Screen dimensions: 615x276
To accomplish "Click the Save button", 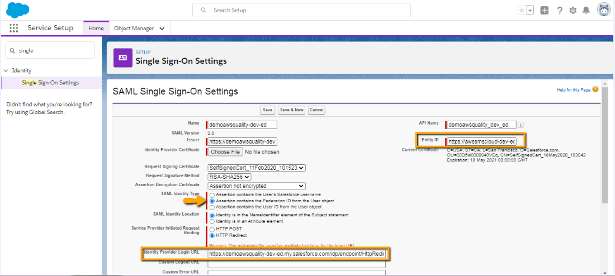I will (x=267, y=110).
